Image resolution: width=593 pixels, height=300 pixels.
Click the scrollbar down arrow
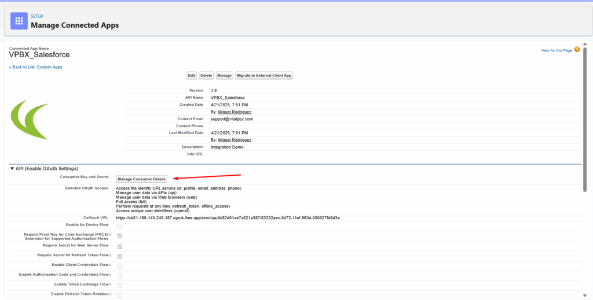585,295
